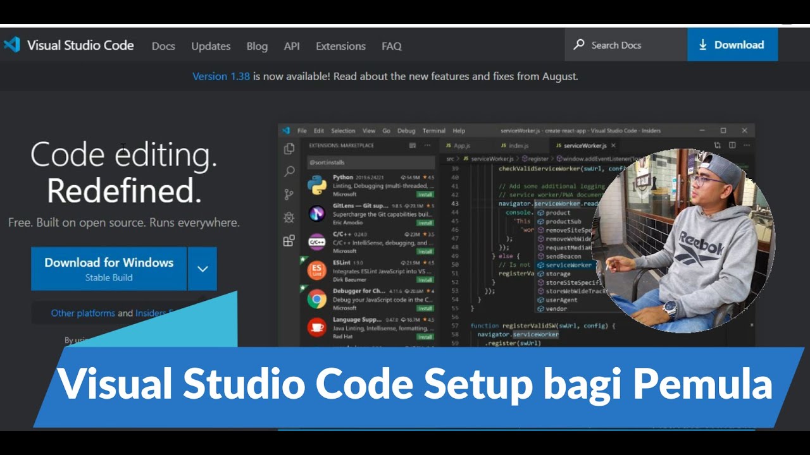Click the Language Support Java extension icon
Image resolution: width=810 pixels, height=455 pixels.
coord(316,327)
